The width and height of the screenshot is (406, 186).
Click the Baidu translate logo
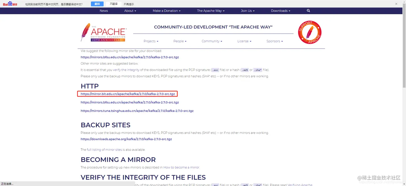10,4
